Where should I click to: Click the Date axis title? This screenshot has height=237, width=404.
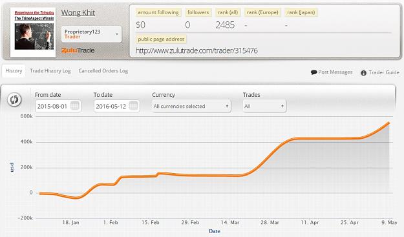tap(215, 231)
